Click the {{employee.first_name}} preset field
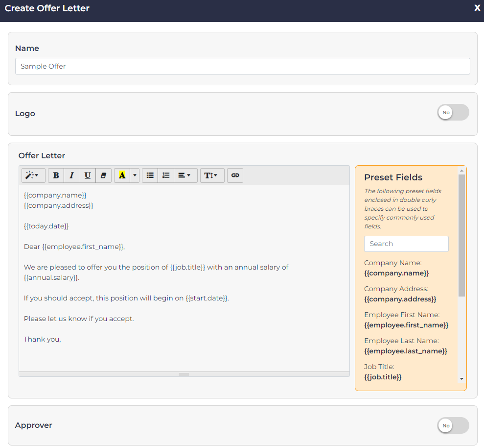484x447 pixels. click(406, 325)
